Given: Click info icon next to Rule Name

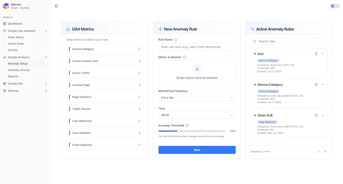Looking at the screenshot, I should 176,40.
